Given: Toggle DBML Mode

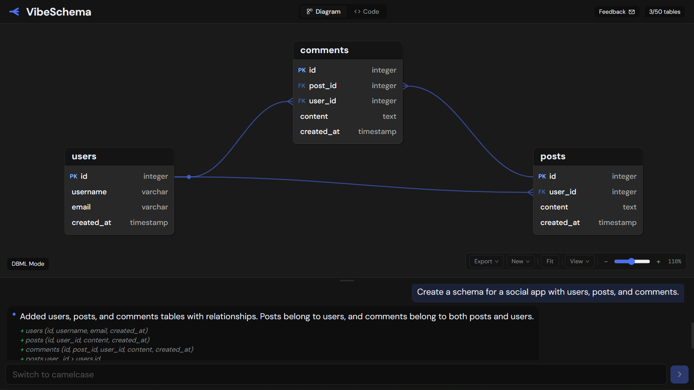Looking at the screenshot, I should coord(27,264).
